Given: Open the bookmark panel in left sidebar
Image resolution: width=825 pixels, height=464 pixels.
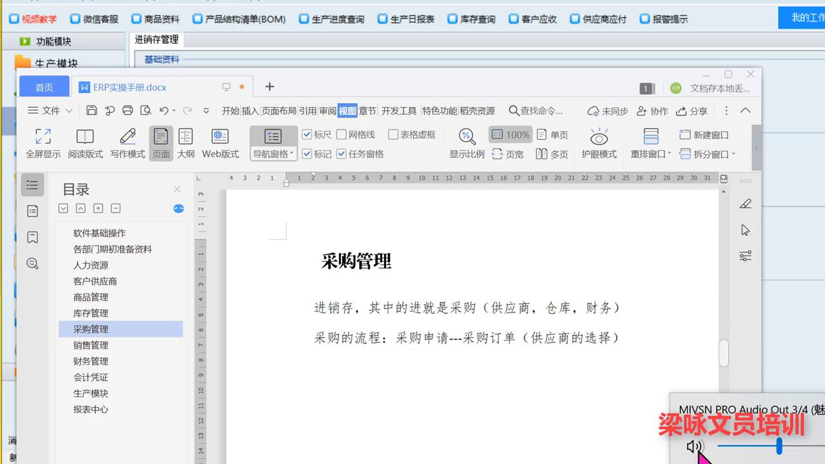Looking at the screenshot, I should point(32,237).
